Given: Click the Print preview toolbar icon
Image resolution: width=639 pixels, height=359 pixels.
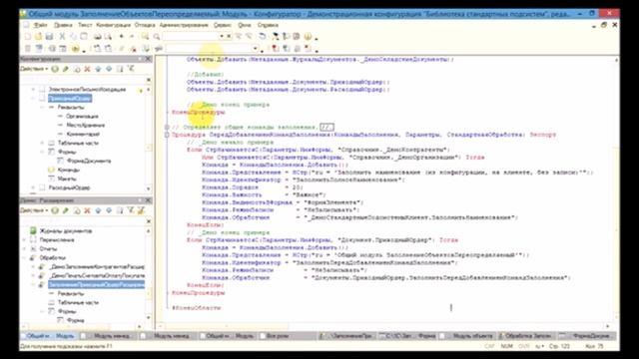Looking at the screenshot, I should 108,37.
